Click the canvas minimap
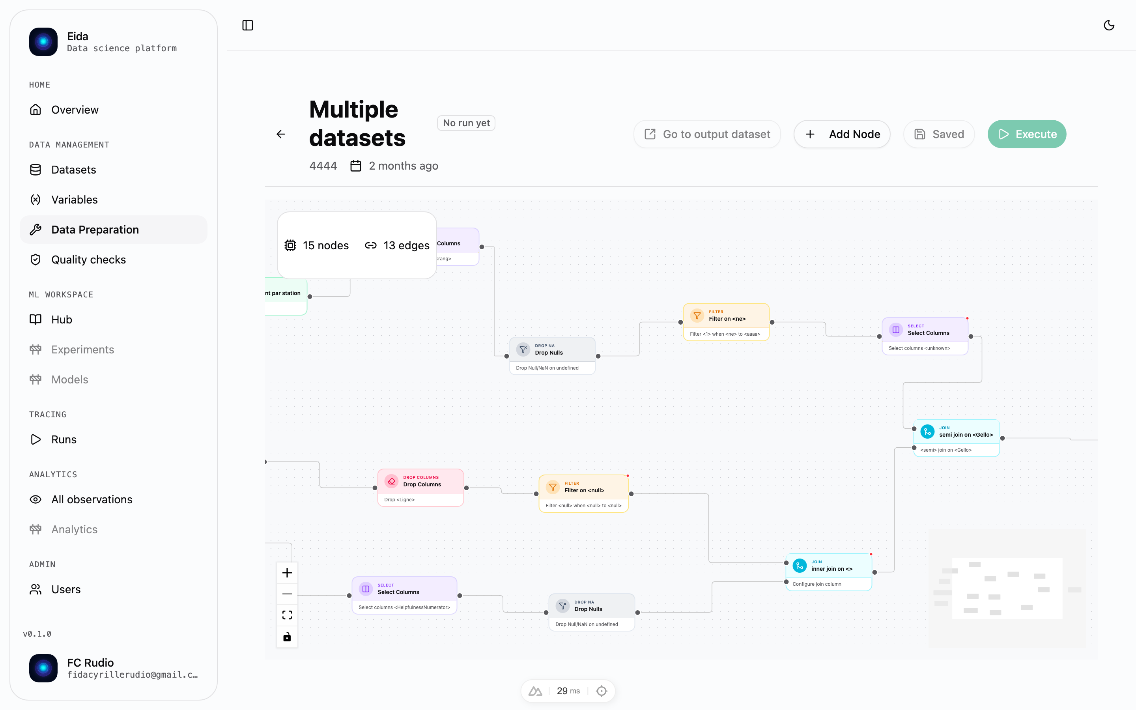The height and width of the screenshot is (710, 1136). click(1007, 589)
